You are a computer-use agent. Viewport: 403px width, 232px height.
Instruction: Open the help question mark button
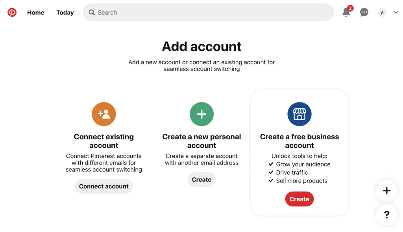pyautogui.click(x=386, y=215)
